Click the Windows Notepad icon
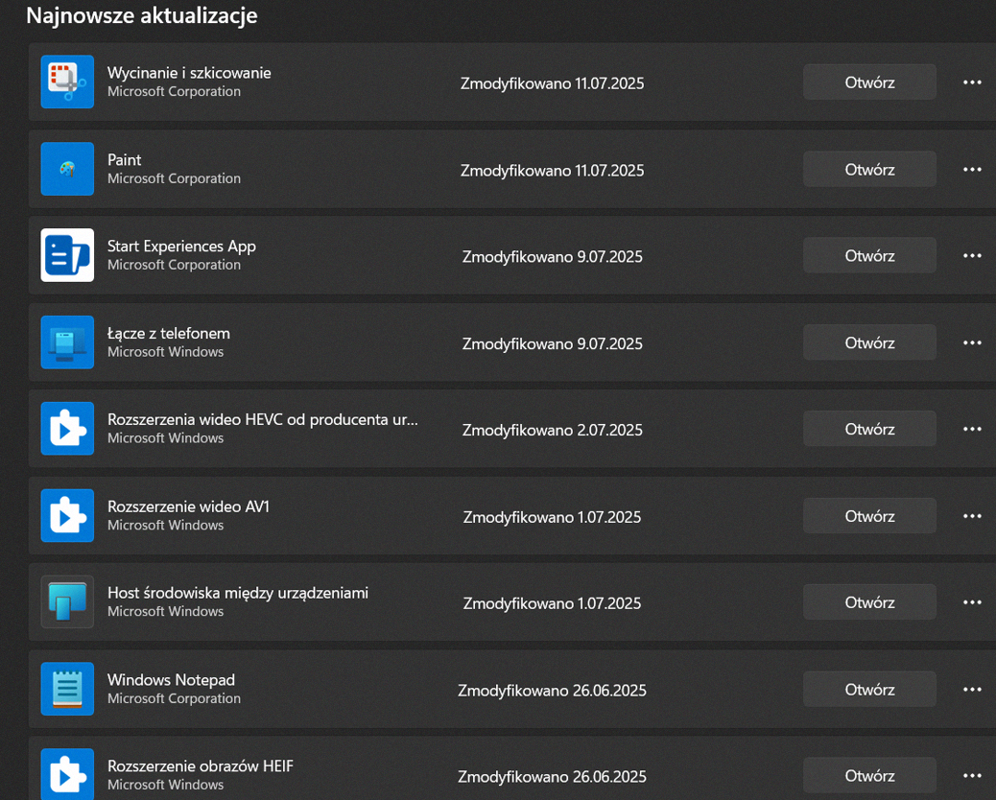 tap(67, 689)
